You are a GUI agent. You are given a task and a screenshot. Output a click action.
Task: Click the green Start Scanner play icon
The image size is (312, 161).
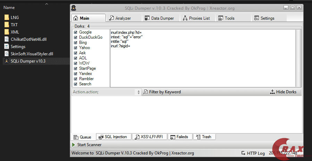(74, 145)
